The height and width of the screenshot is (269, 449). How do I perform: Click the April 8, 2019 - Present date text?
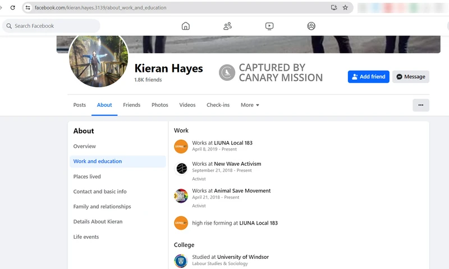[x=214, y=149]
